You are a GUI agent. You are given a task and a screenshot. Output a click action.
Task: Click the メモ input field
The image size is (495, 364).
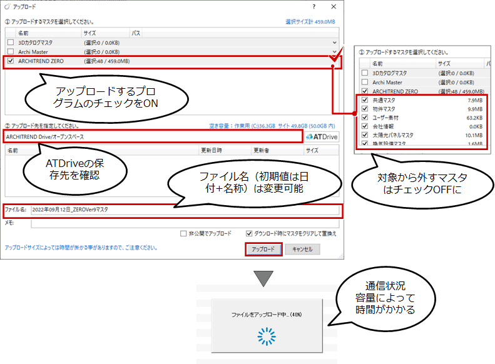pos(185,223)
